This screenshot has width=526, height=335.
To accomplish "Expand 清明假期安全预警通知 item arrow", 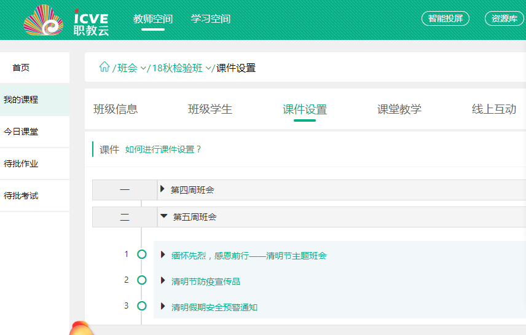I will pos(163,307).
